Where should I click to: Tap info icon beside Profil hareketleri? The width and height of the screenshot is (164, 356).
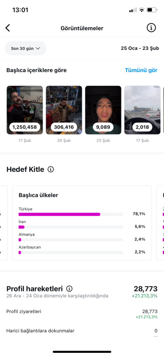(x=69, y=289)
